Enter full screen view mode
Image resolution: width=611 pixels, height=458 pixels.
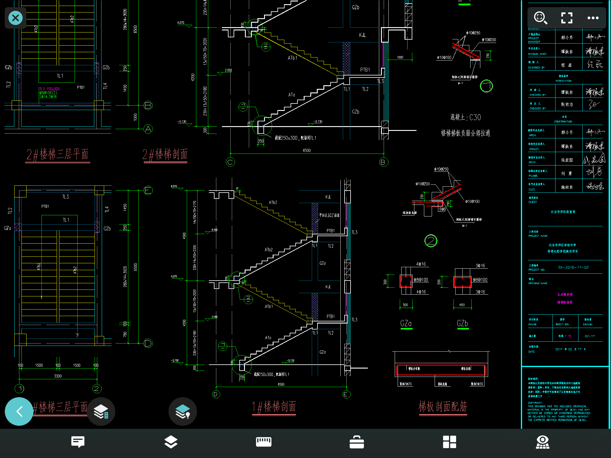567,18
